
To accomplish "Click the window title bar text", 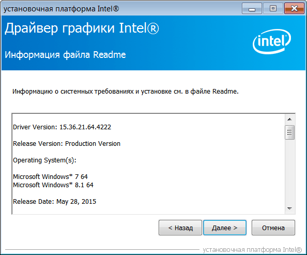I will (62, 9).
